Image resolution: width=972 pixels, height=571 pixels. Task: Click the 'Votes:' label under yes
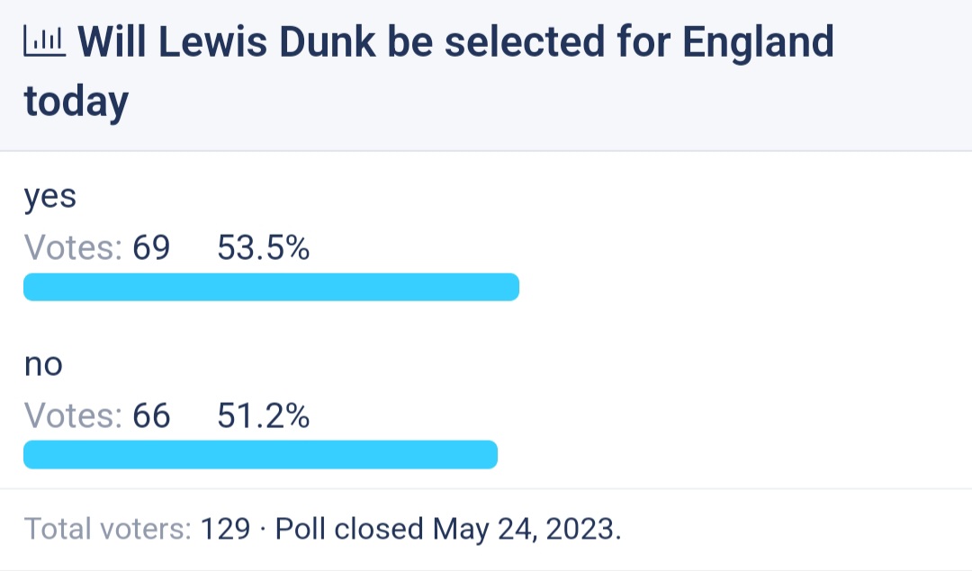tap(73, 247)
